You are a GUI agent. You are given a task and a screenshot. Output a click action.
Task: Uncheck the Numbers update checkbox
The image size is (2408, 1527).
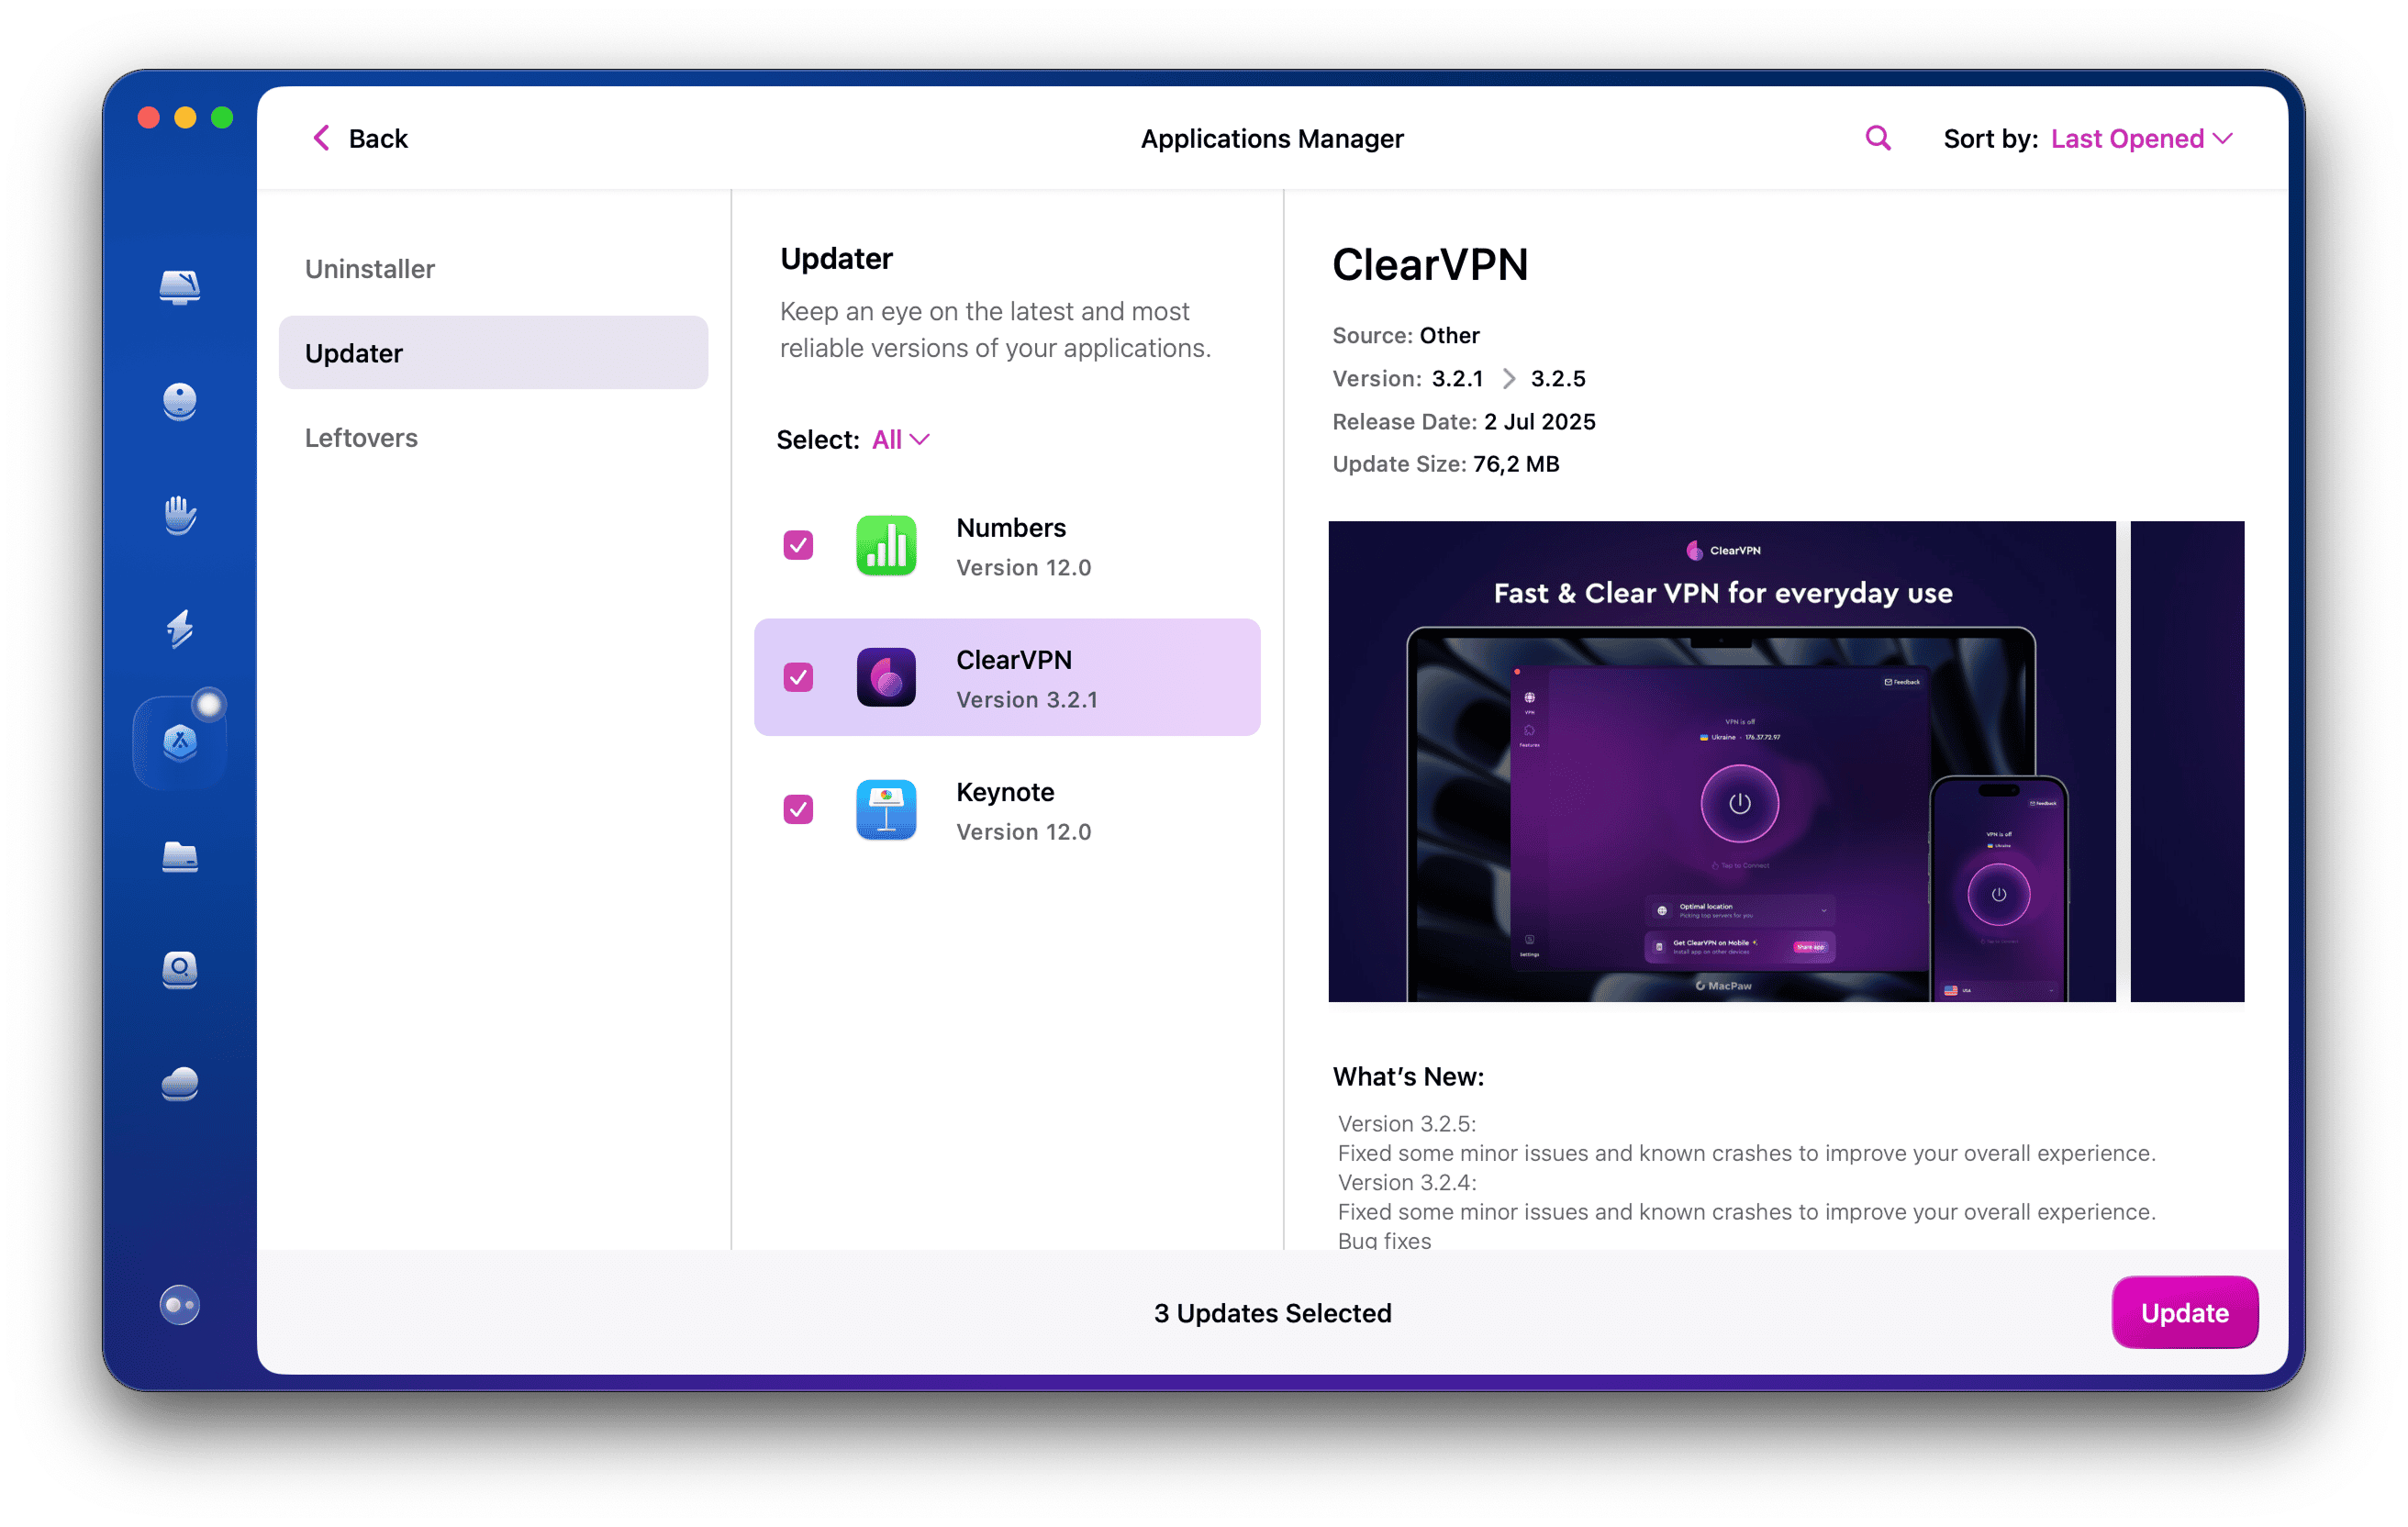(x=797, y=545)
